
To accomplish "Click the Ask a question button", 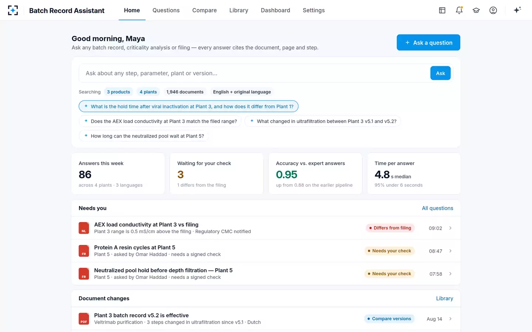I will click(x=429, y=42).
